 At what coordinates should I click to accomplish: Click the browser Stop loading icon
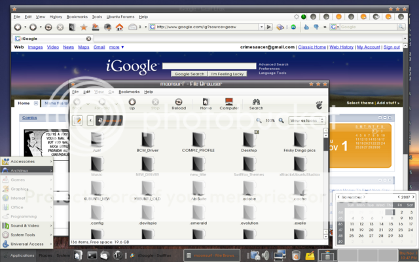coord(60,27)
